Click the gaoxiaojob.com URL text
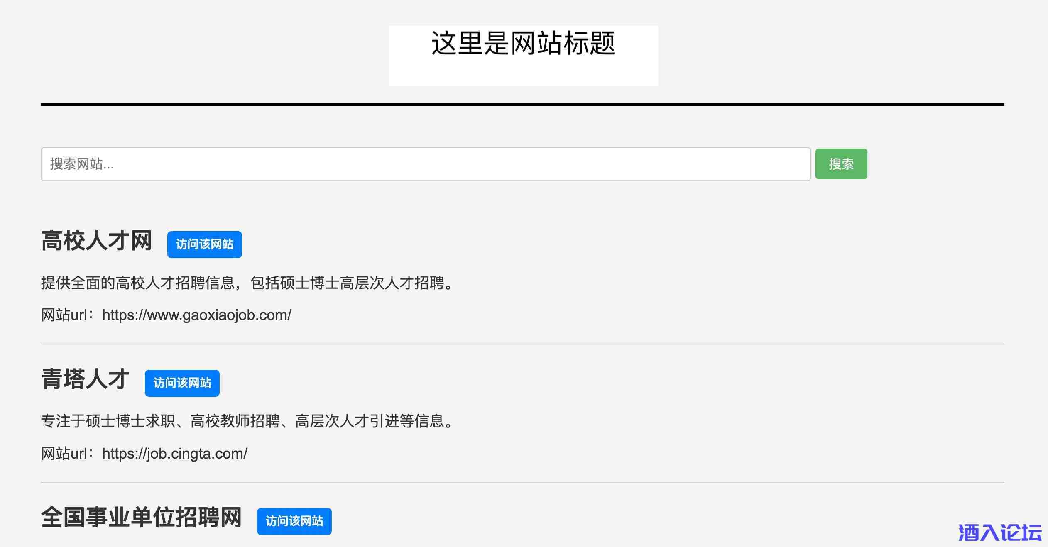Image resolution: width=1048 pixels, height=547 pixels. click(197, 315)
